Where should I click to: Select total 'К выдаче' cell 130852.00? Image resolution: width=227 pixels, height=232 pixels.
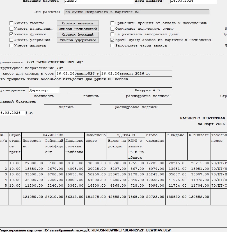pos(176,197)
